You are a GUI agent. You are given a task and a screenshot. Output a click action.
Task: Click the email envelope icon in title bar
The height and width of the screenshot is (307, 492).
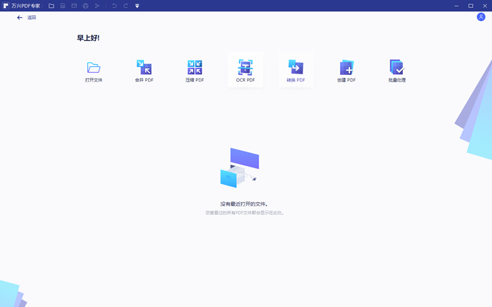click(74, 6)
